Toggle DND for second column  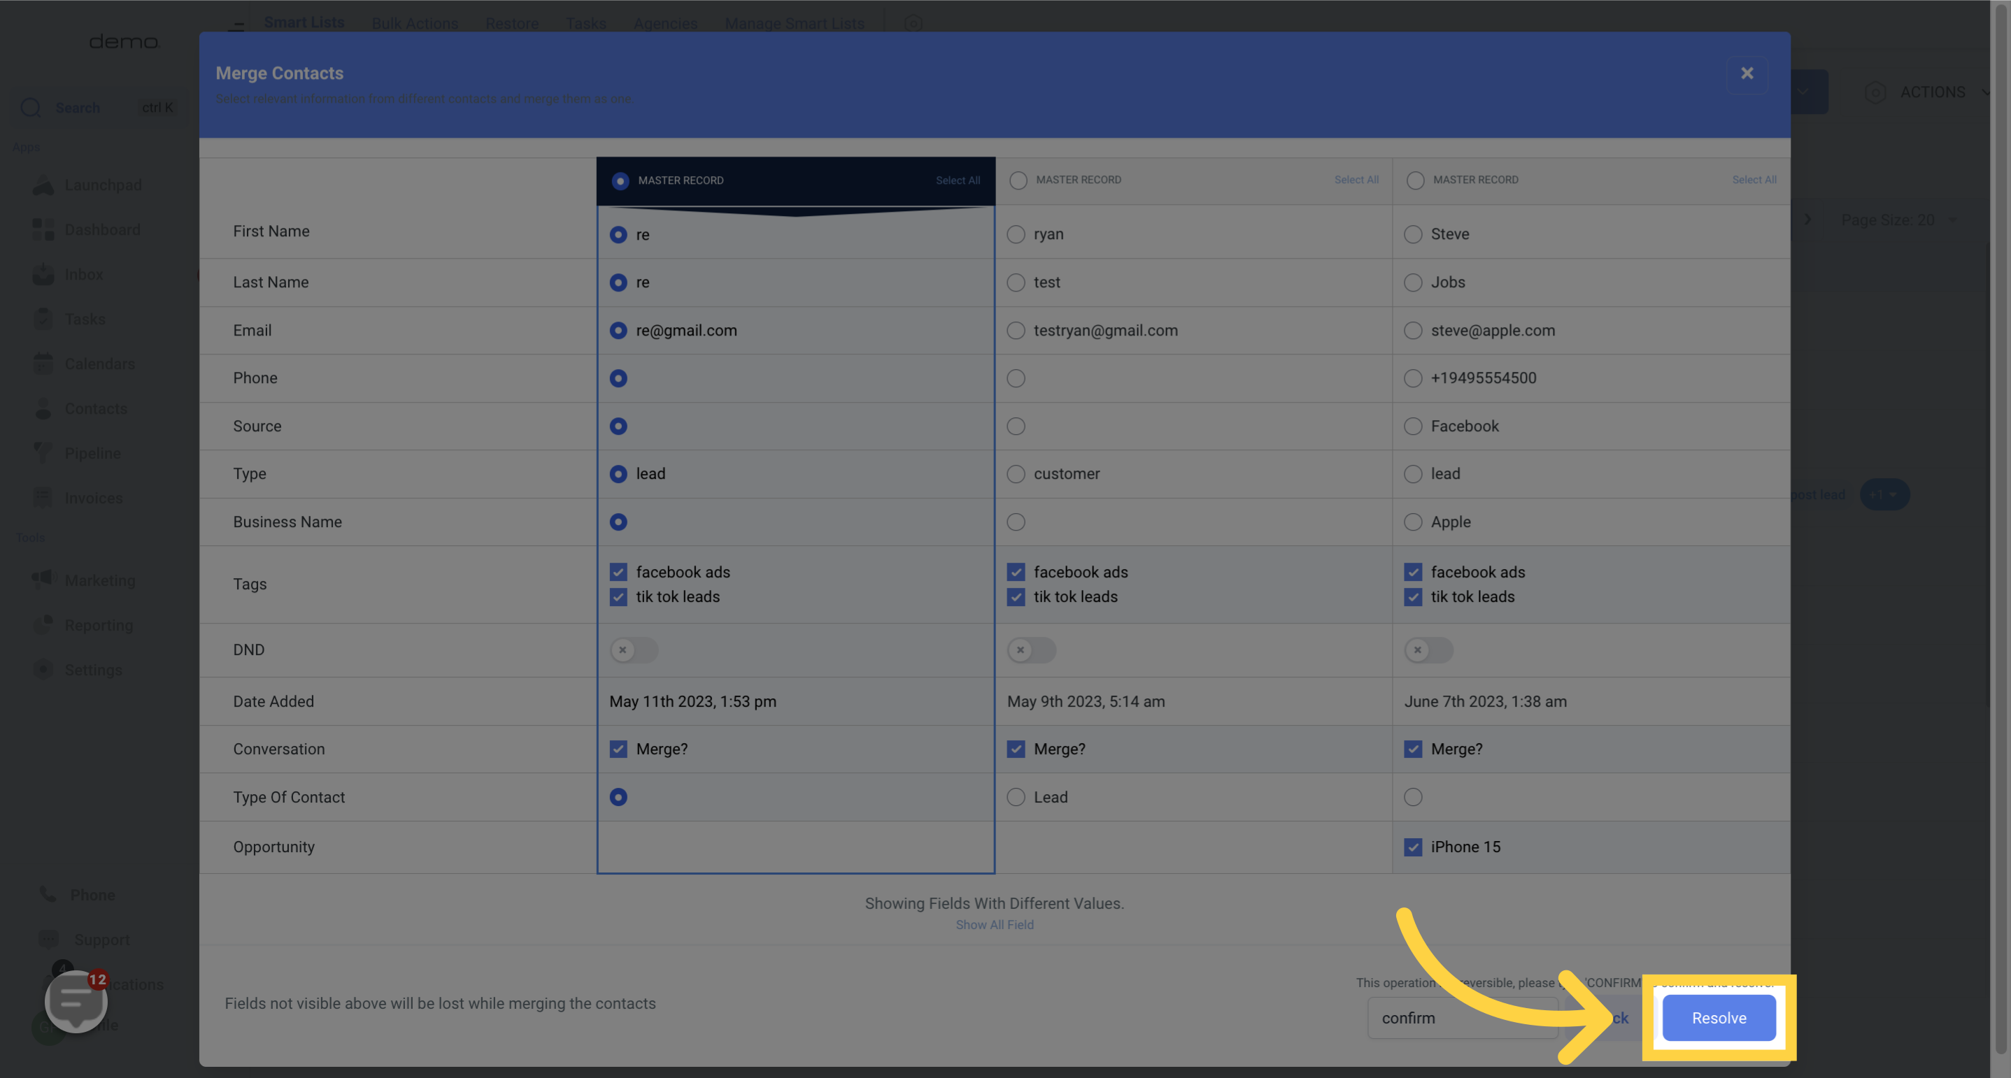(1031, 649)
